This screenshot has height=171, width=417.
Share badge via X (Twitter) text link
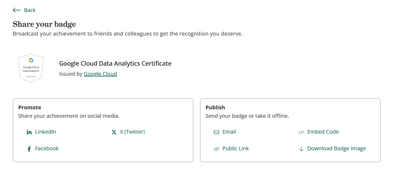click(132, 132)
